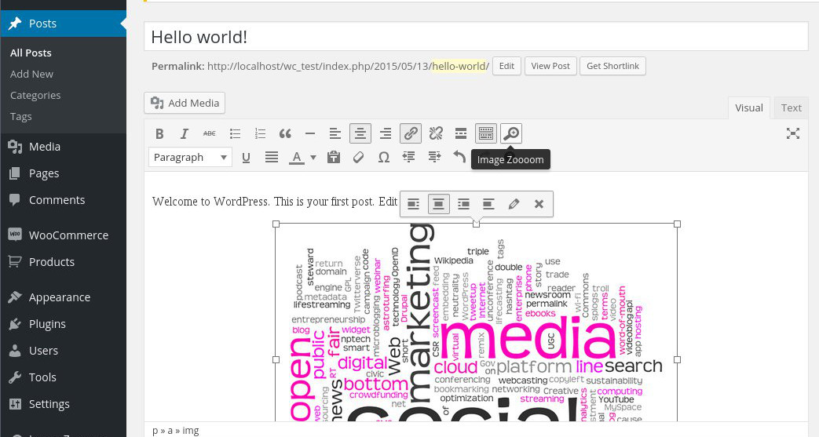Open Users menu
This screenshot has width=819, height=437.
[x=63, y=351]
